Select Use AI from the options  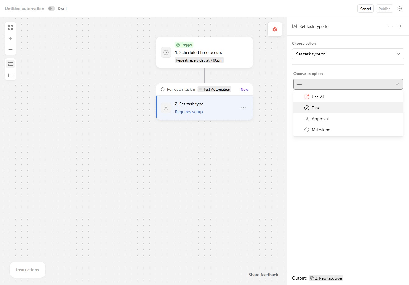pos(348,97)
